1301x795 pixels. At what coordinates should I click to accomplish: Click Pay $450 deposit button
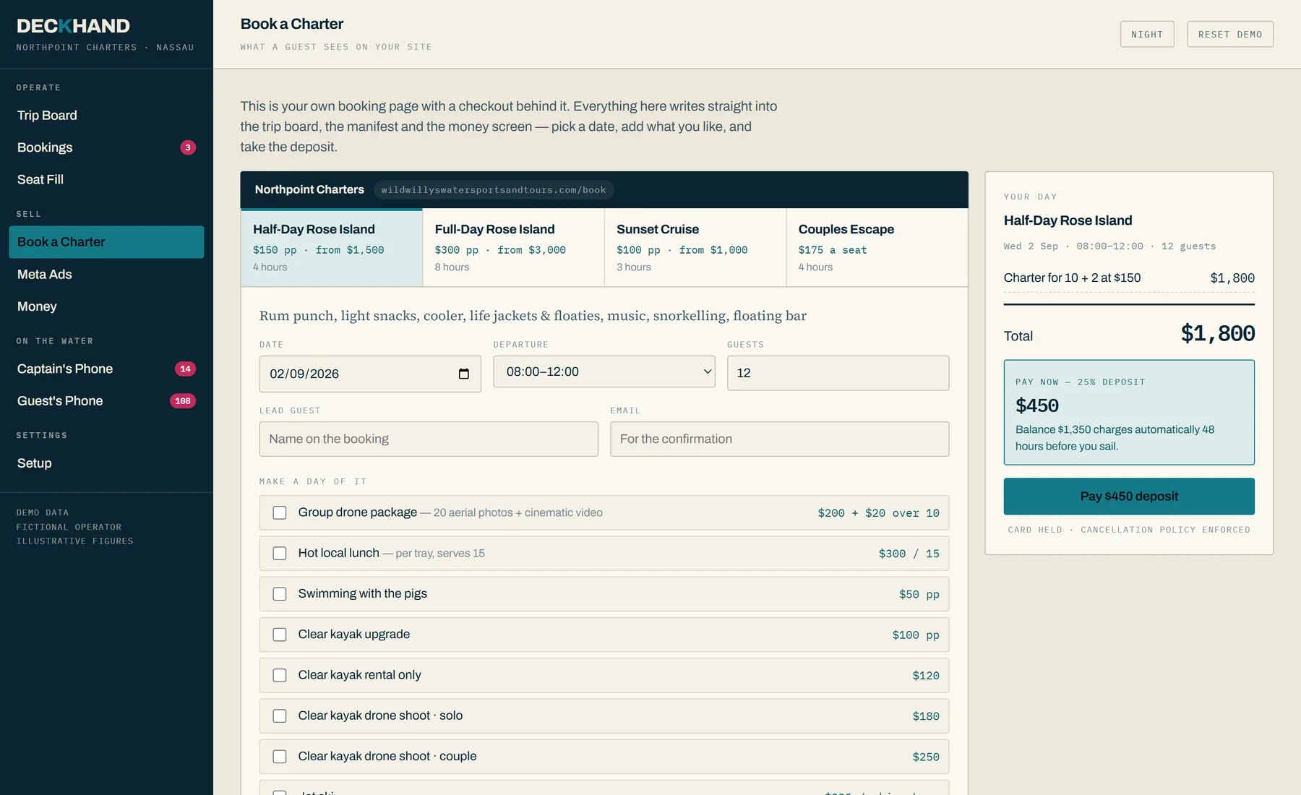click(x=1129, y=497)
